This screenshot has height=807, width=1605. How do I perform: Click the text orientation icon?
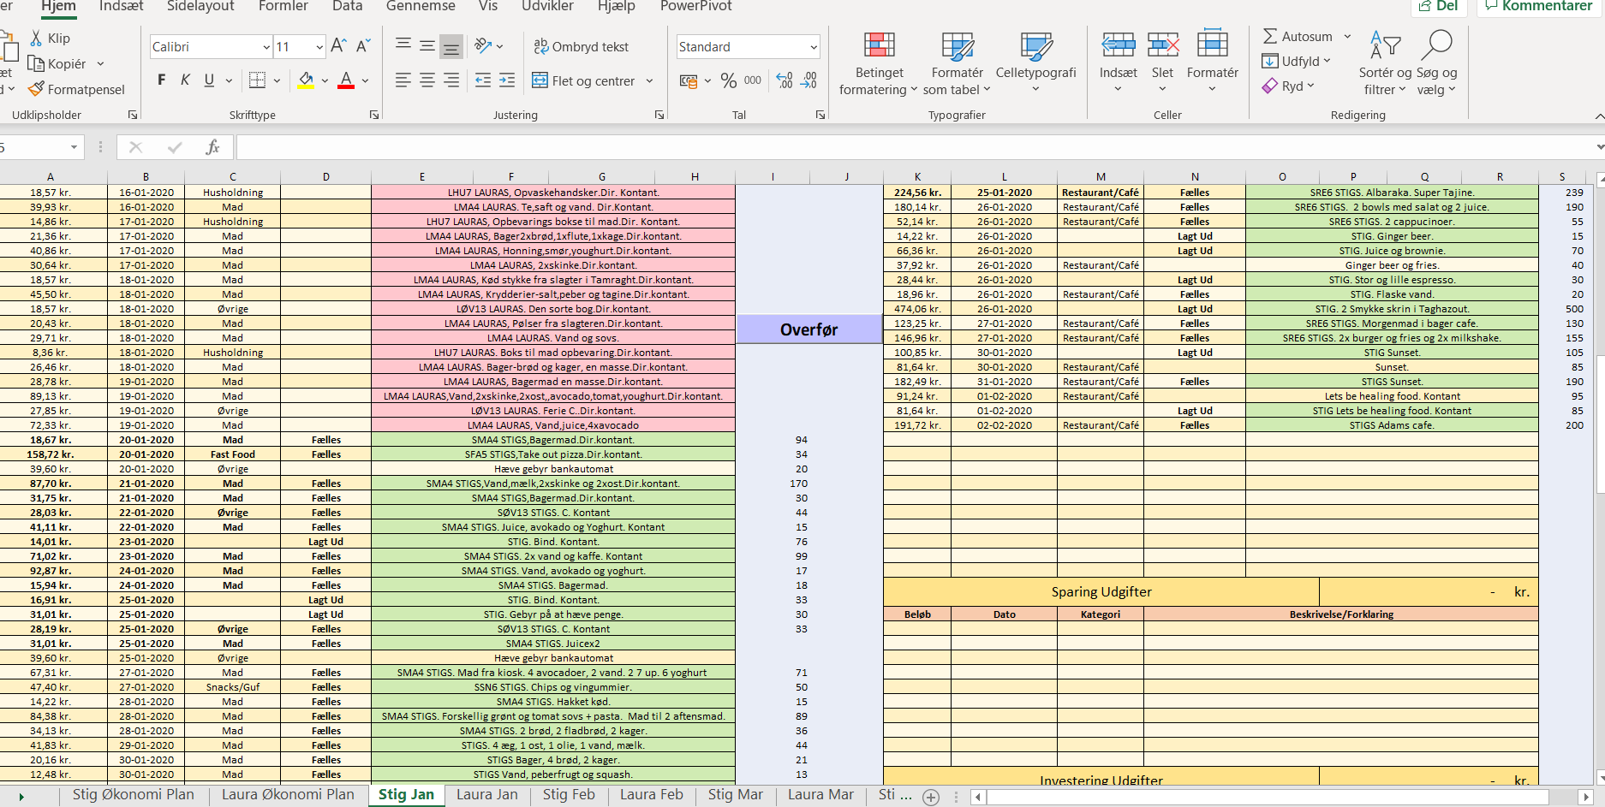(483, 46)
